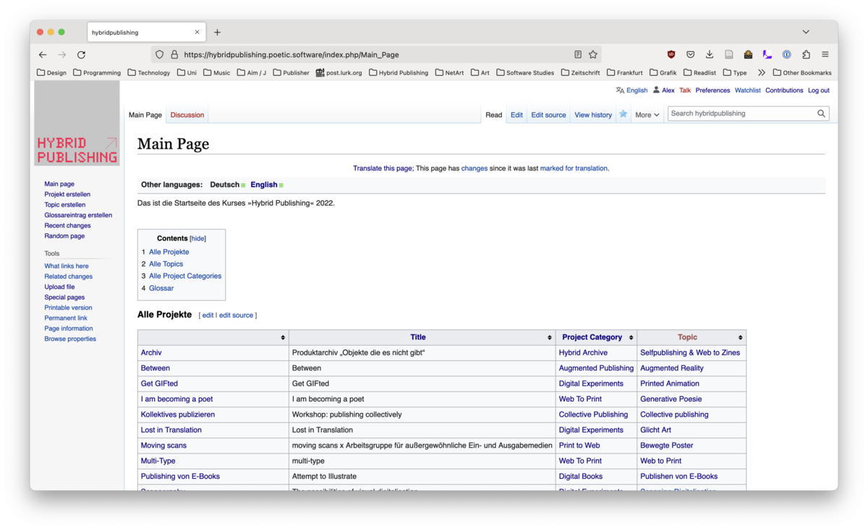Click the tracking protection shield icon
The width and height of the screenshot is (868, 530).
click(x=160, y=54)
